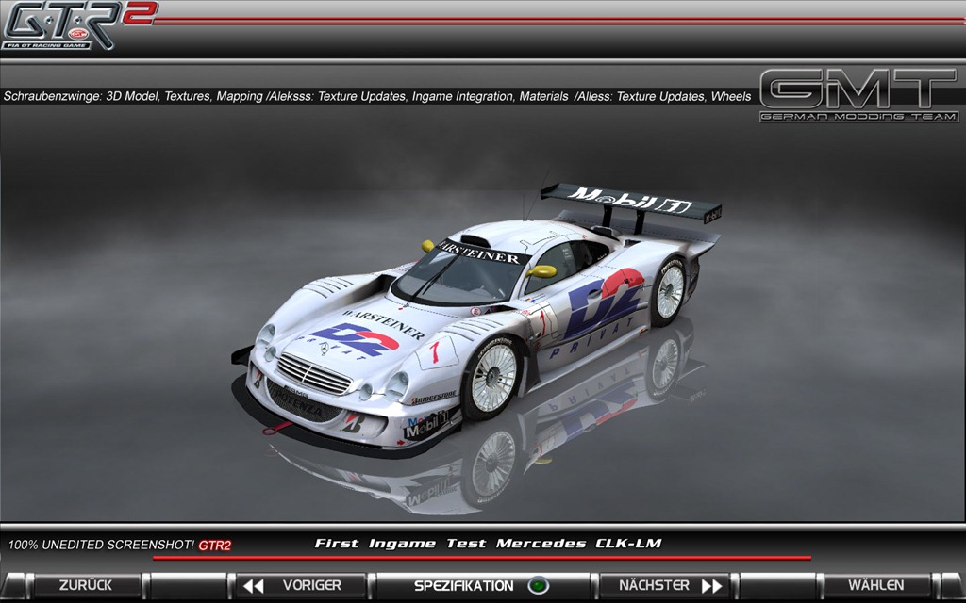966x603 pixels.
Task: Click the double right arrow icon
Action: coord(712,586)
